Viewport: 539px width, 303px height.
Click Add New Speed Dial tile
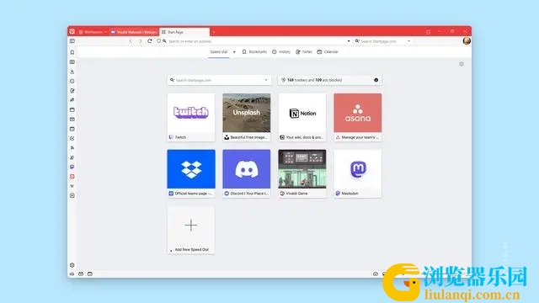point(191,230)
